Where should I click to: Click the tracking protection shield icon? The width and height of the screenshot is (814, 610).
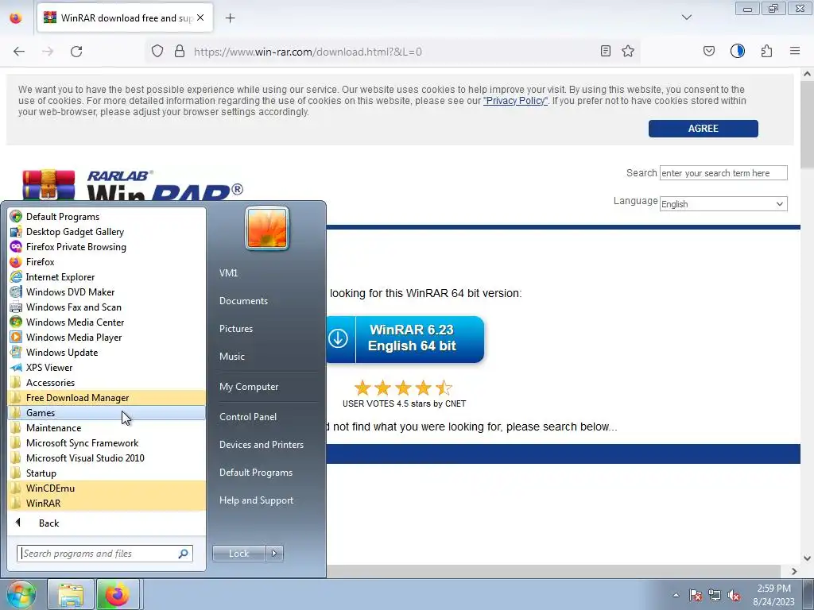point(157,52)
